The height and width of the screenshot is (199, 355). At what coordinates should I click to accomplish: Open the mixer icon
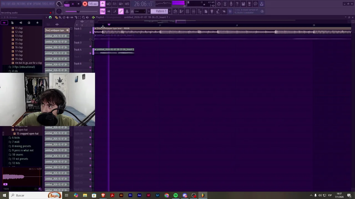(x=194, y=11)
